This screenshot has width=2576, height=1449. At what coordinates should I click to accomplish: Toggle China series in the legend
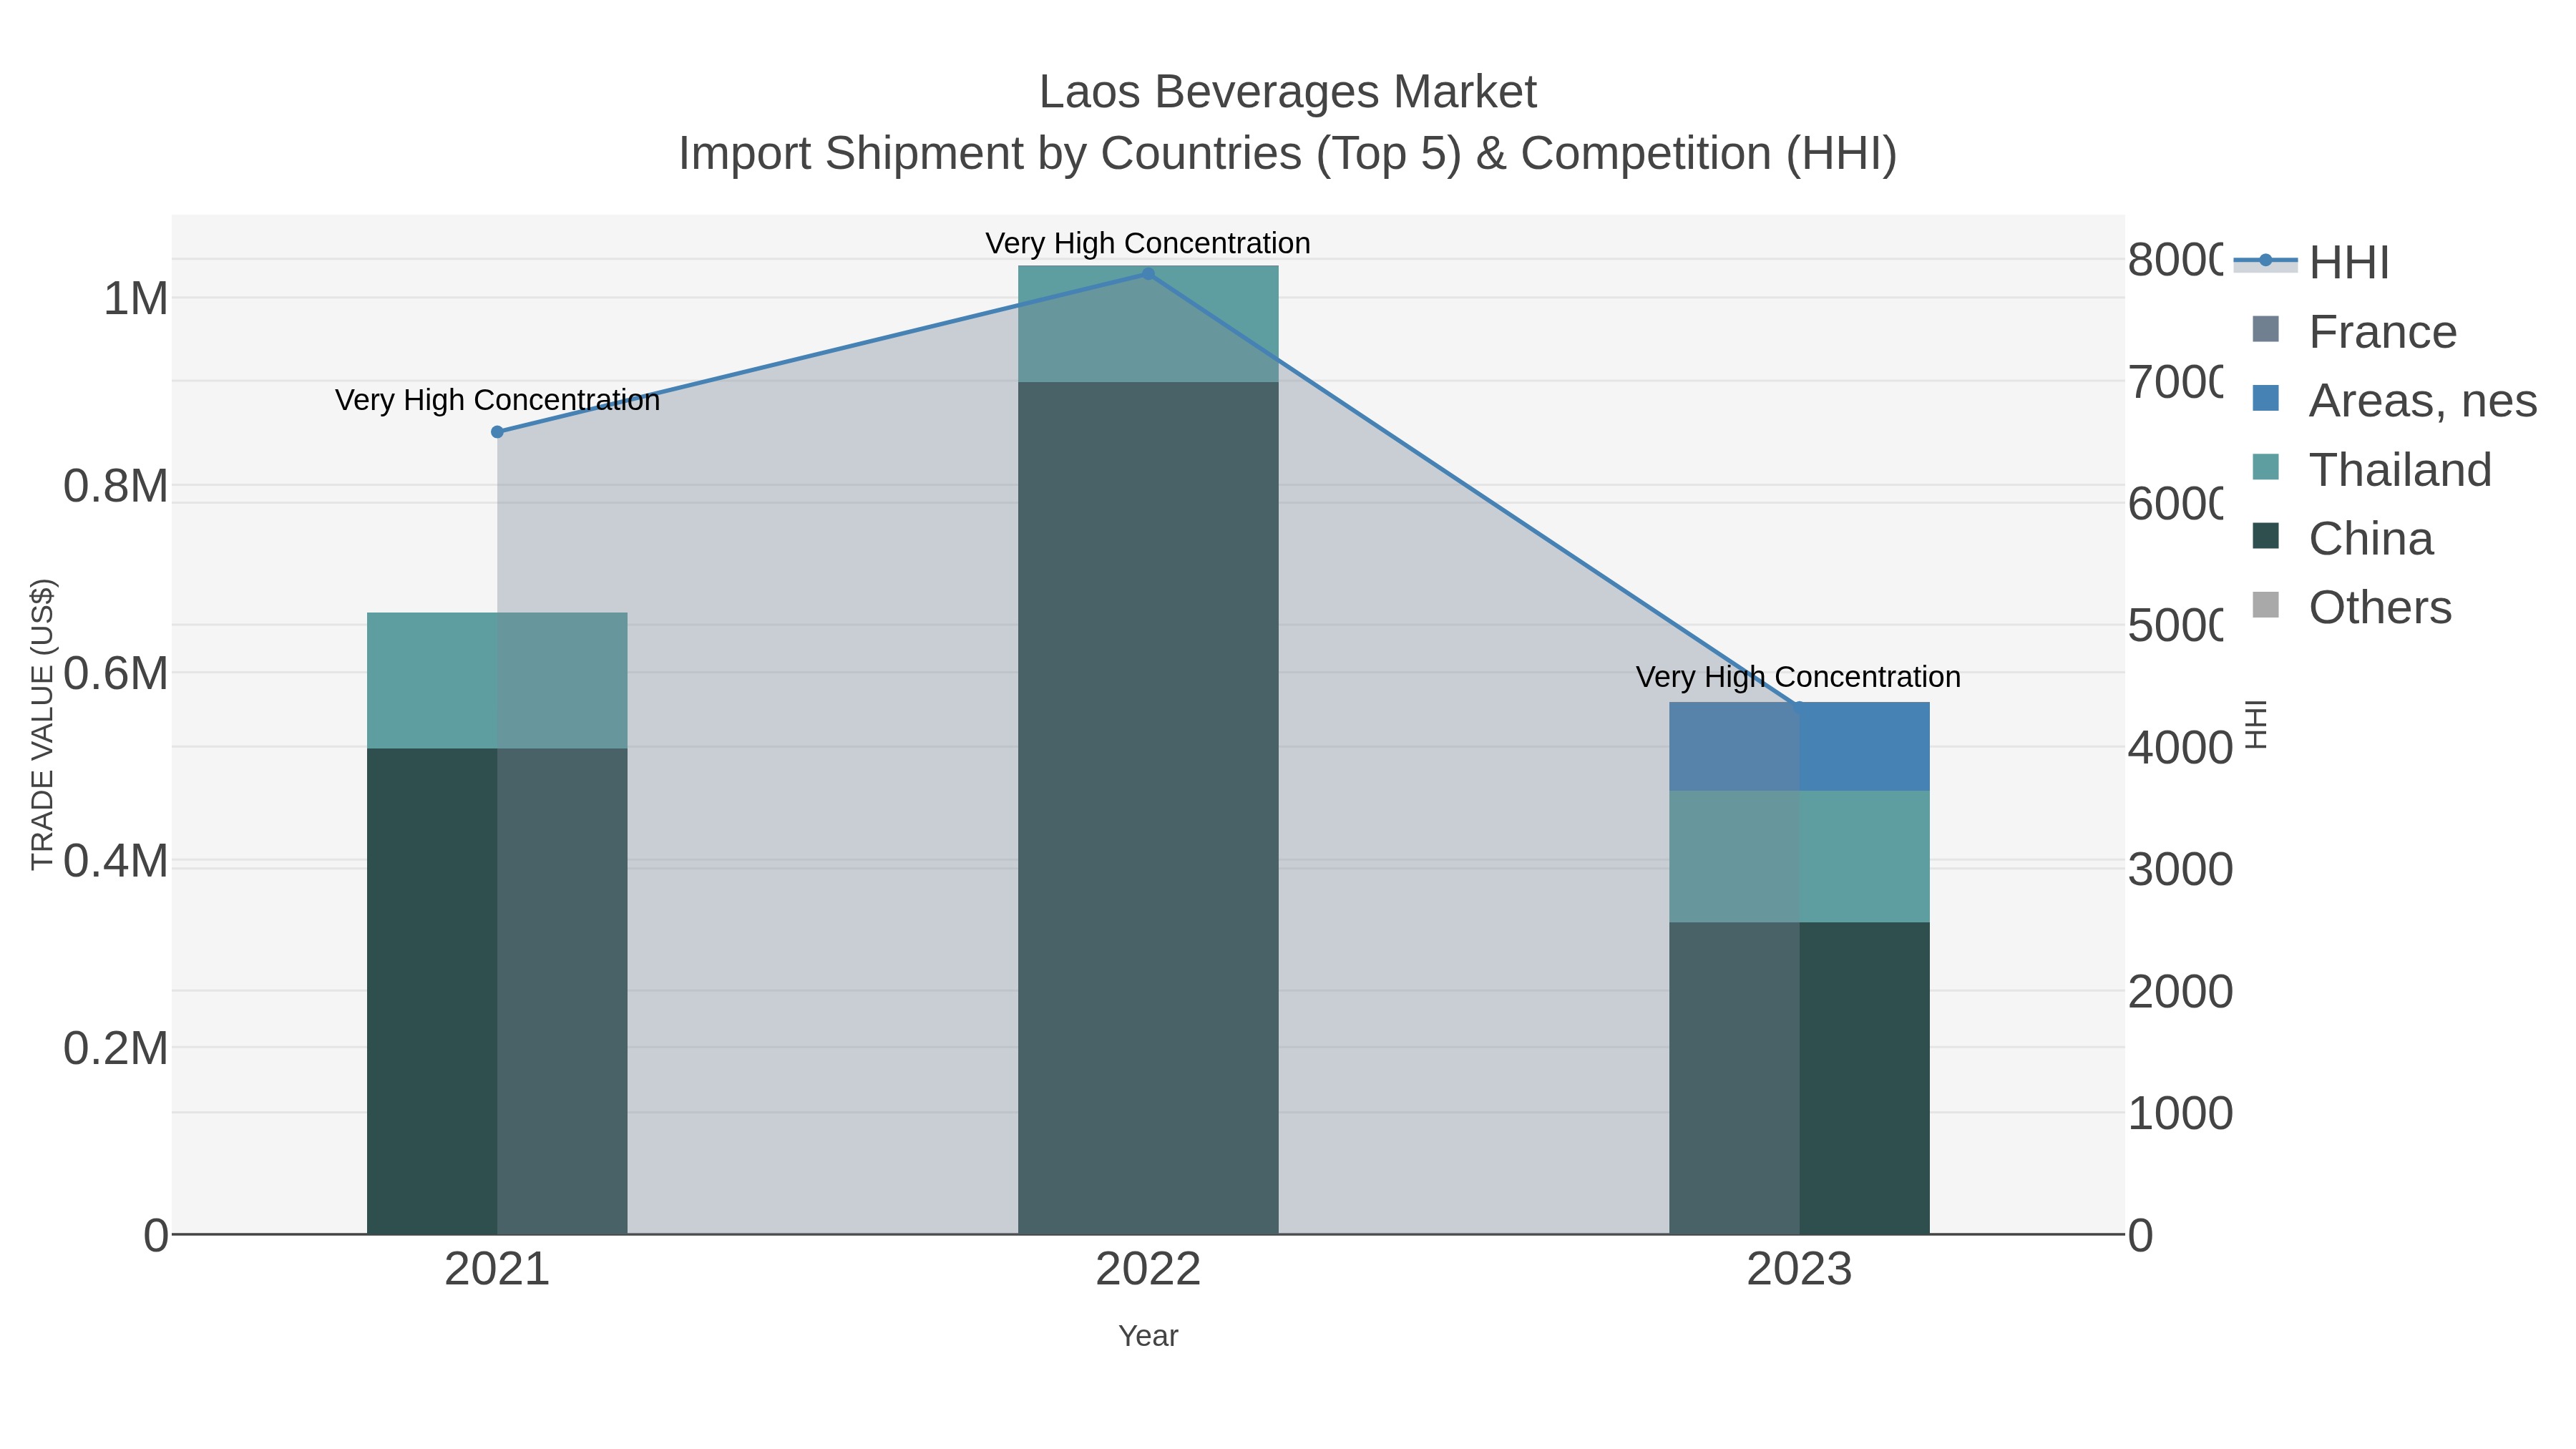[2342, 538]
